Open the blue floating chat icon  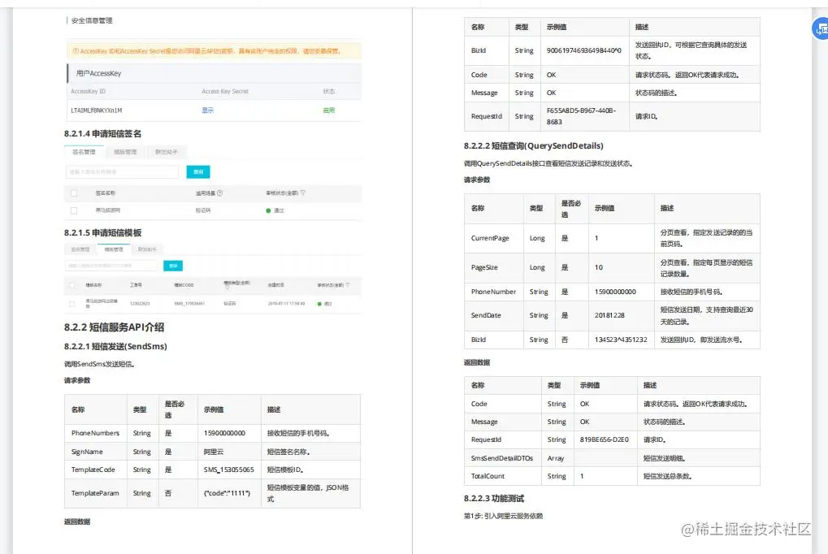(x=821, y=28)
